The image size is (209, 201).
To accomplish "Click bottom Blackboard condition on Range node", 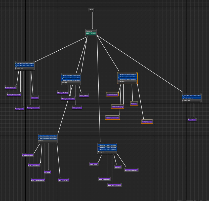I will [71, 80].
